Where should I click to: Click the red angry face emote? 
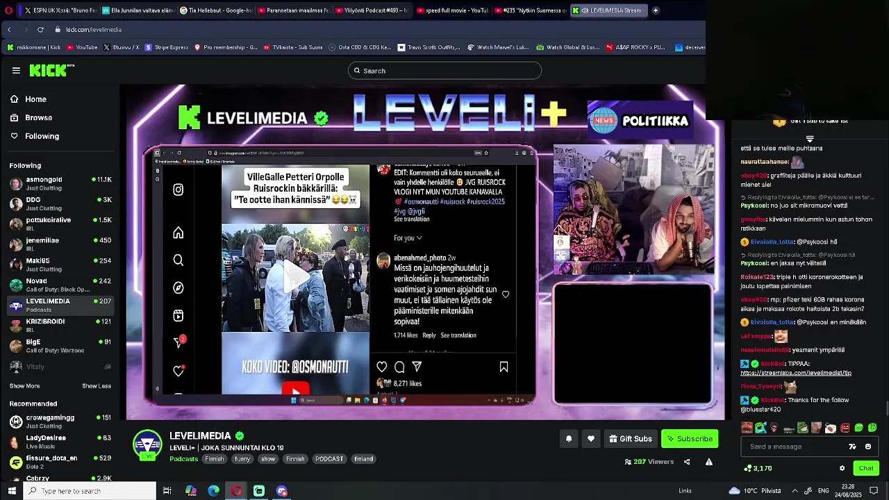pyautogui.click(x=845, y=428)
